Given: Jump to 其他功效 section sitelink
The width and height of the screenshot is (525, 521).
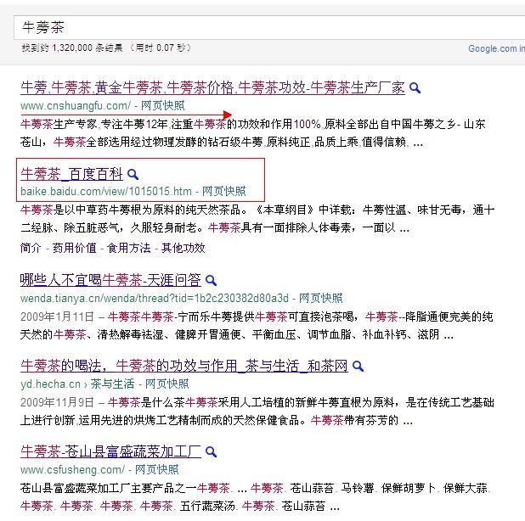Looking at the screenshot, I should (x=183, y=248).
